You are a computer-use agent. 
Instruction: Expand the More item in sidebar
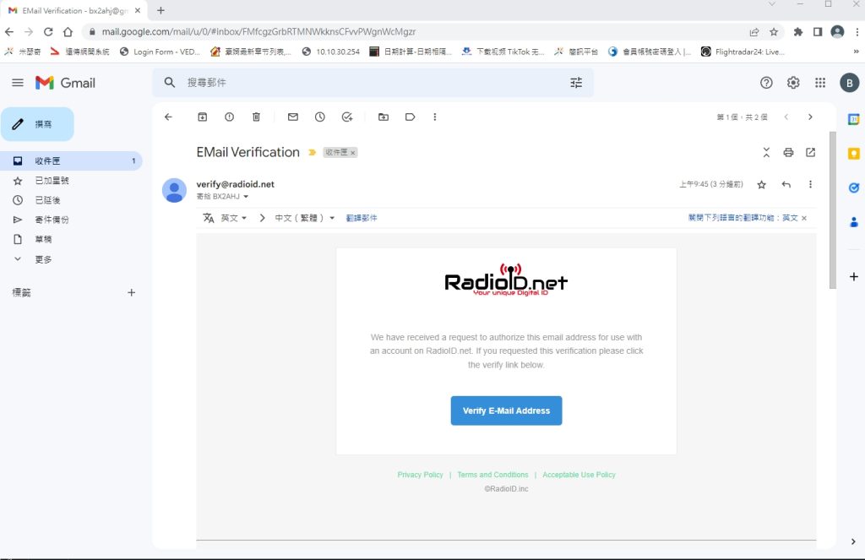(43, 259)
